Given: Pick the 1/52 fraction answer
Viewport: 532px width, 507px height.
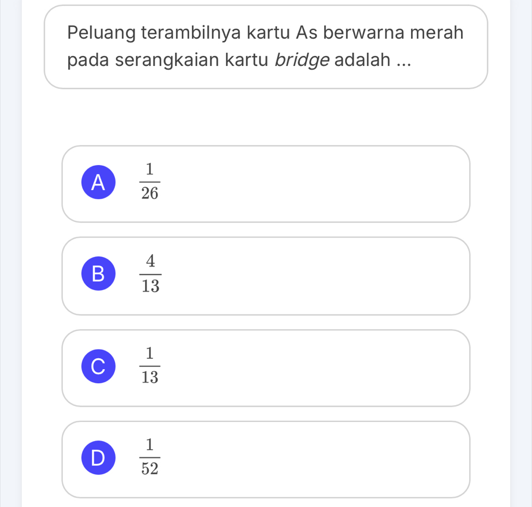Looking at the screenshot, I should point(149,457).
